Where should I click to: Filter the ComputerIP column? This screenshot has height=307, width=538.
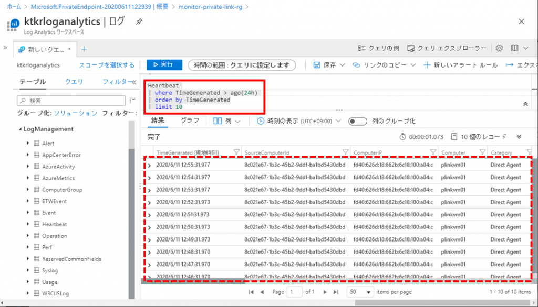point(433,152)
